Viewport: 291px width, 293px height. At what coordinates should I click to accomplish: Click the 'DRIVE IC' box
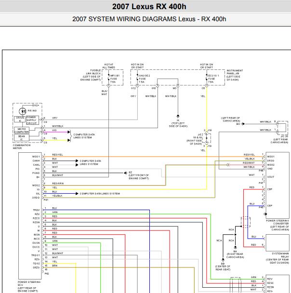pyautogui.click(x=20, y=119)
